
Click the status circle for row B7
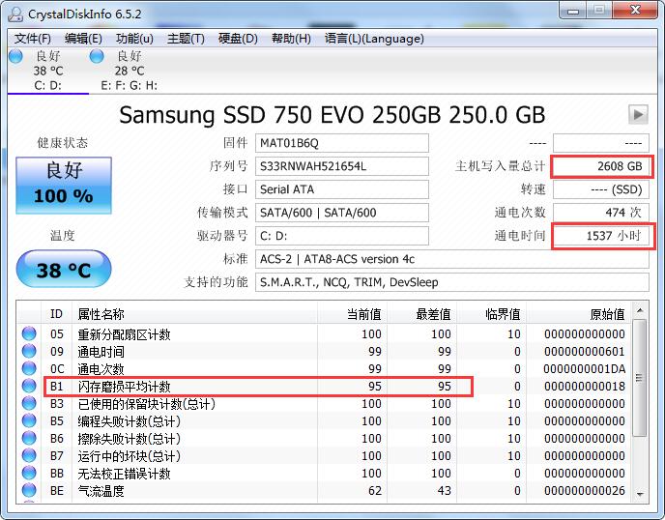[x=29, y=455]
